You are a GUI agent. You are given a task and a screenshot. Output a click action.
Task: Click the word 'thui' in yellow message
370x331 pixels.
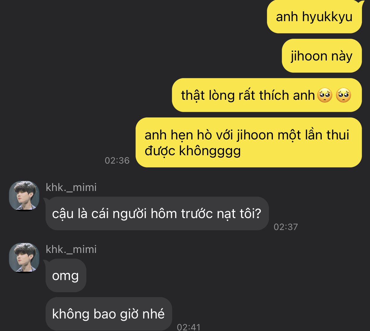pos(337,135)
